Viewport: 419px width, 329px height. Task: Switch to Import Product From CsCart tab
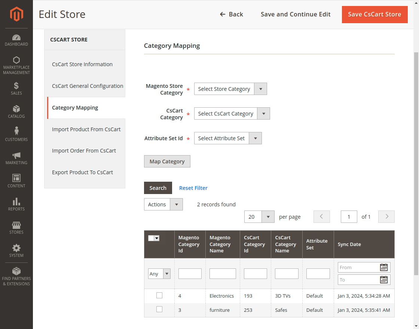[x=86, y=129]
